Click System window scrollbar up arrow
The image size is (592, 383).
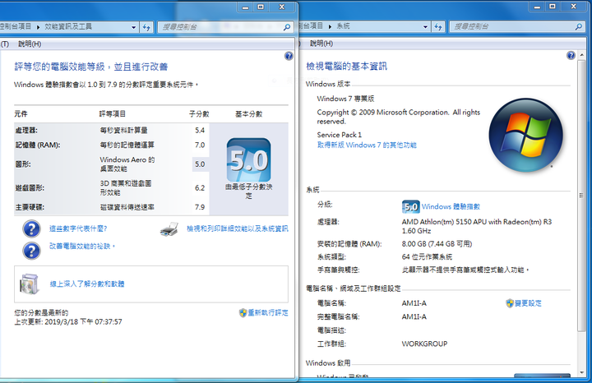point(582,55)
